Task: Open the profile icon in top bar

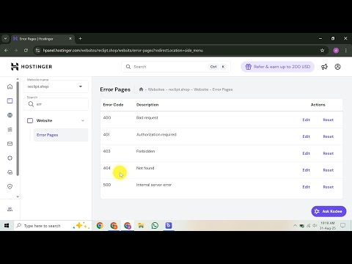Action: tap(337, 67)
